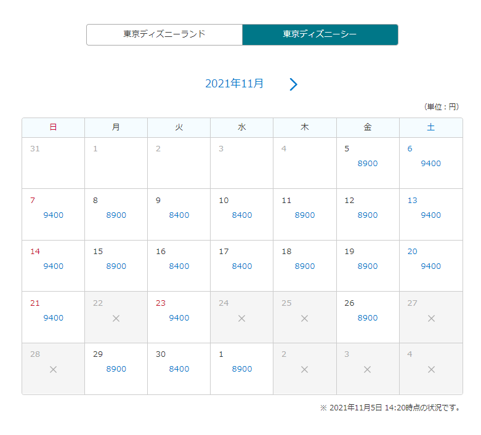
Task: Select November 15 priced 8900
Action: tap(116, 266)
